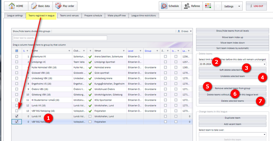Click the export download icon beside 0 rows
This screenshot has width=273, height=141.
(179, 31)
